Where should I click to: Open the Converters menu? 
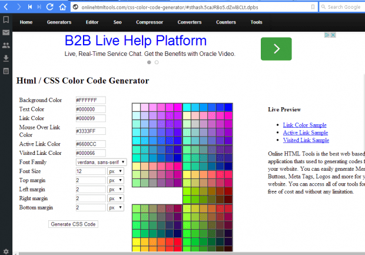[190, 22]
